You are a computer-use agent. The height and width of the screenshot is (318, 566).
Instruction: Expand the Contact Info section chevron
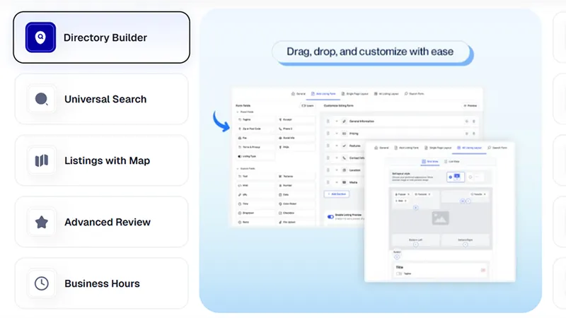(x=337, y=158)
